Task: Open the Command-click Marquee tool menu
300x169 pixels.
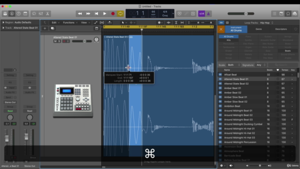Action: coord(132,23)
